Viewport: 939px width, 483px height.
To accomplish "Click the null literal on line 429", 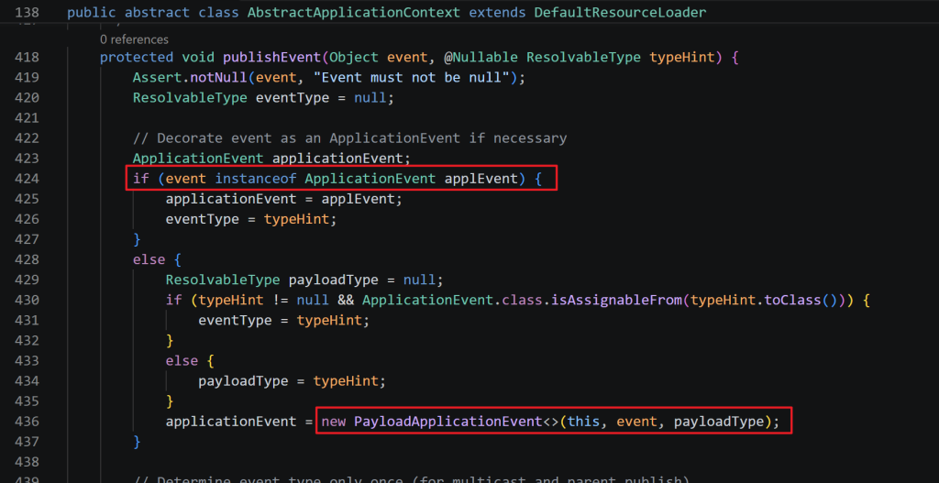I will [420, 280].
